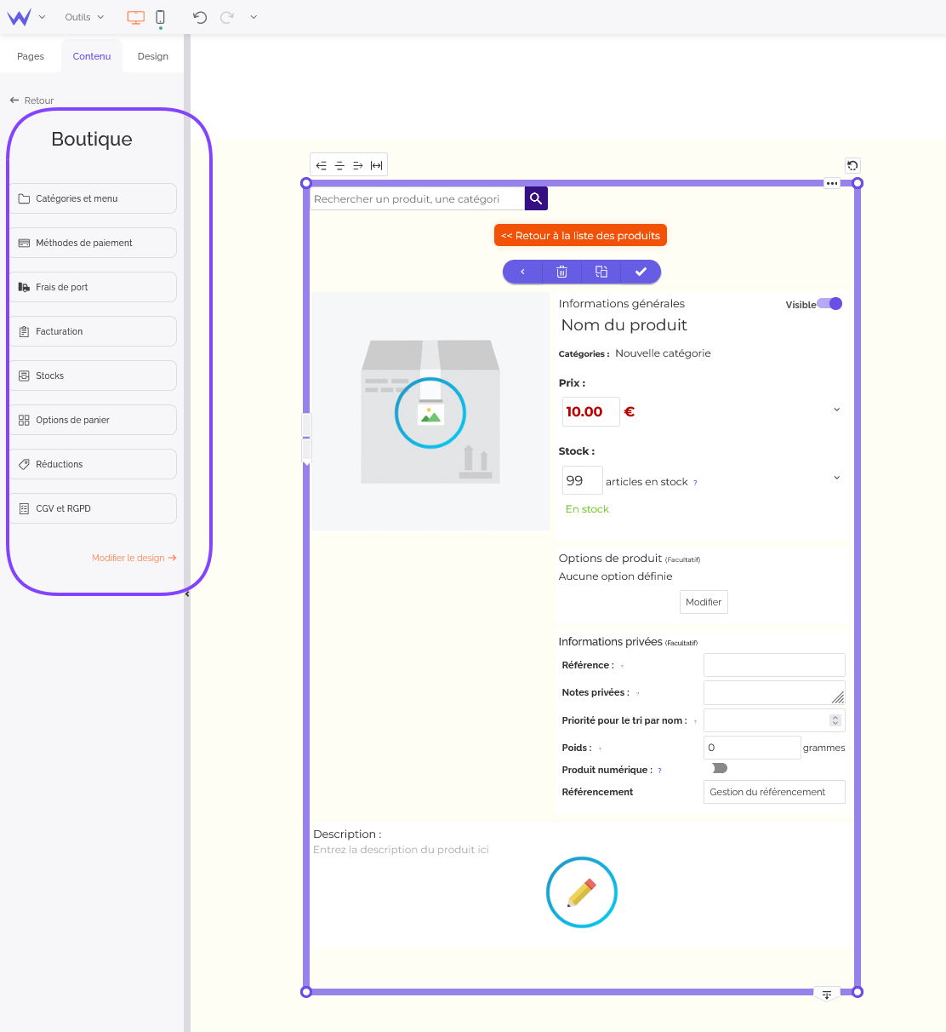This screenshot has height=1032, width=946.
Task: Open the Réductions settings
Action: (94, 464)
